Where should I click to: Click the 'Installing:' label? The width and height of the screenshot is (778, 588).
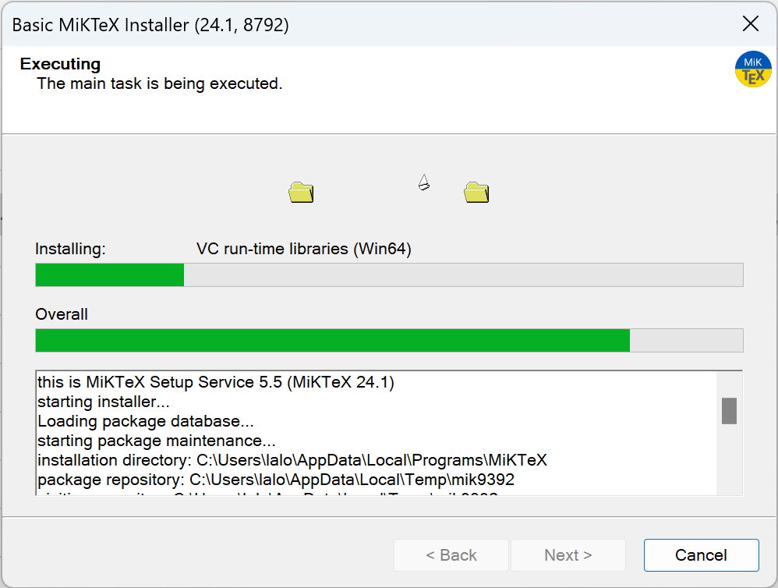[70, 250]
